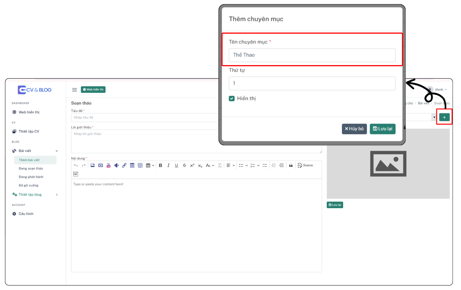Apply underline formatting
The height and width of the screenshot is (290, 461).
click(176, 165)
